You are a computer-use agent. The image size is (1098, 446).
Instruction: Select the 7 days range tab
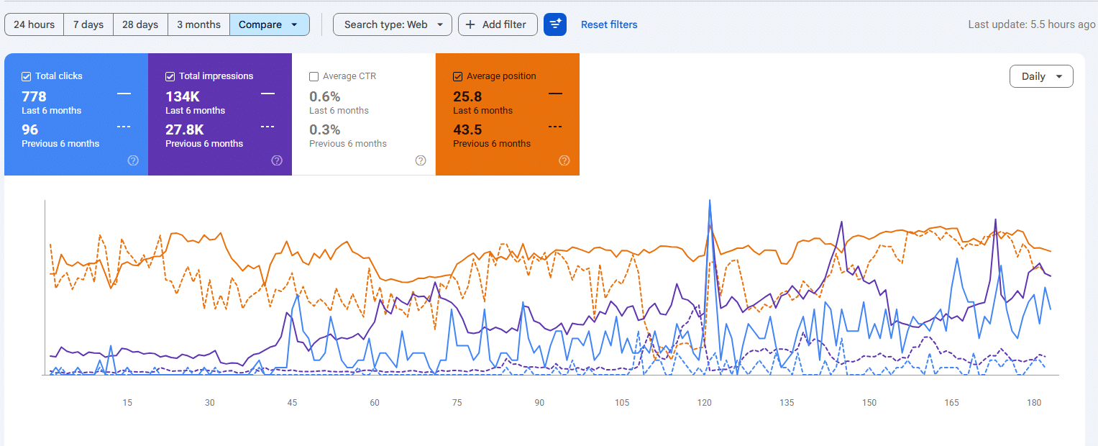pos(88,24)
